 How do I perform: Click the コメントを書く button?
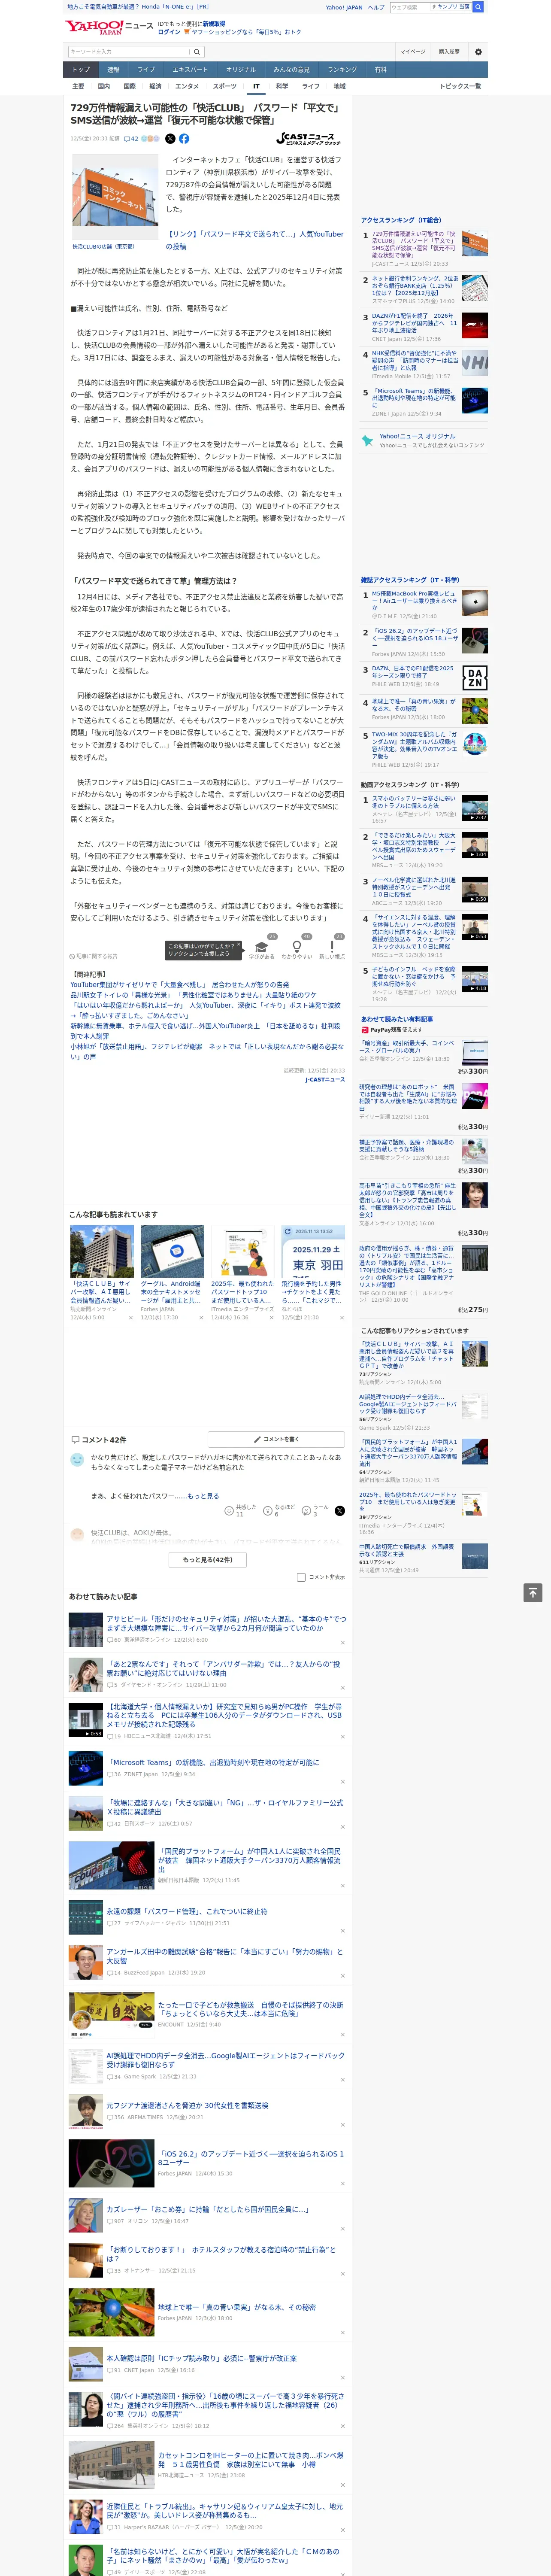tap(276, 1439)
